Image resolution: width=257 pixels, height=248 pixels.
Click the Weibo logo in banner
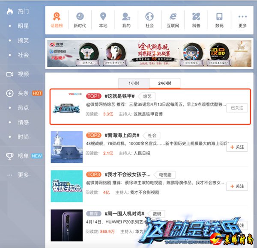click(57, 44)
